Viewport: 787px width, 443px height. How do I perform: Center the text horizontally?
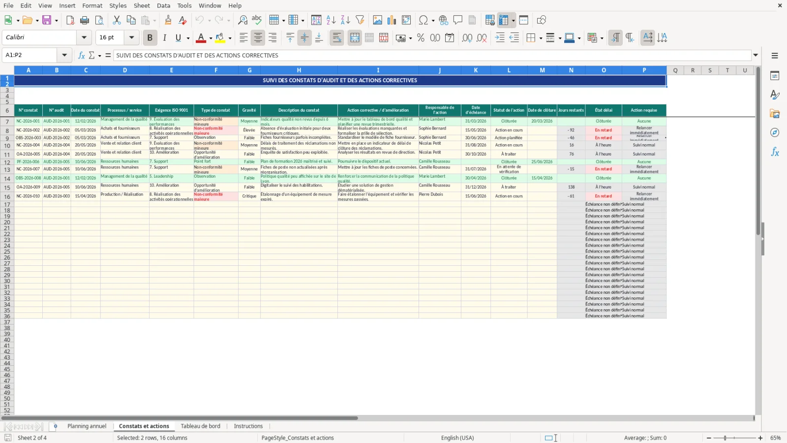pos(258,38)
